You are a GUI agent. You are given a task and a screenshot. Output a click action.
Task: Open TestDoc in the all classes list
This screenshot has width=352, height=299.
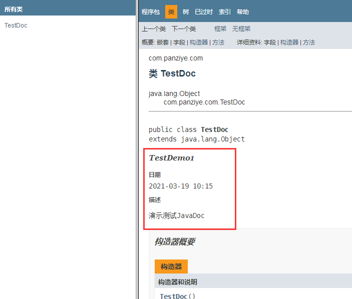coord(16,25)
